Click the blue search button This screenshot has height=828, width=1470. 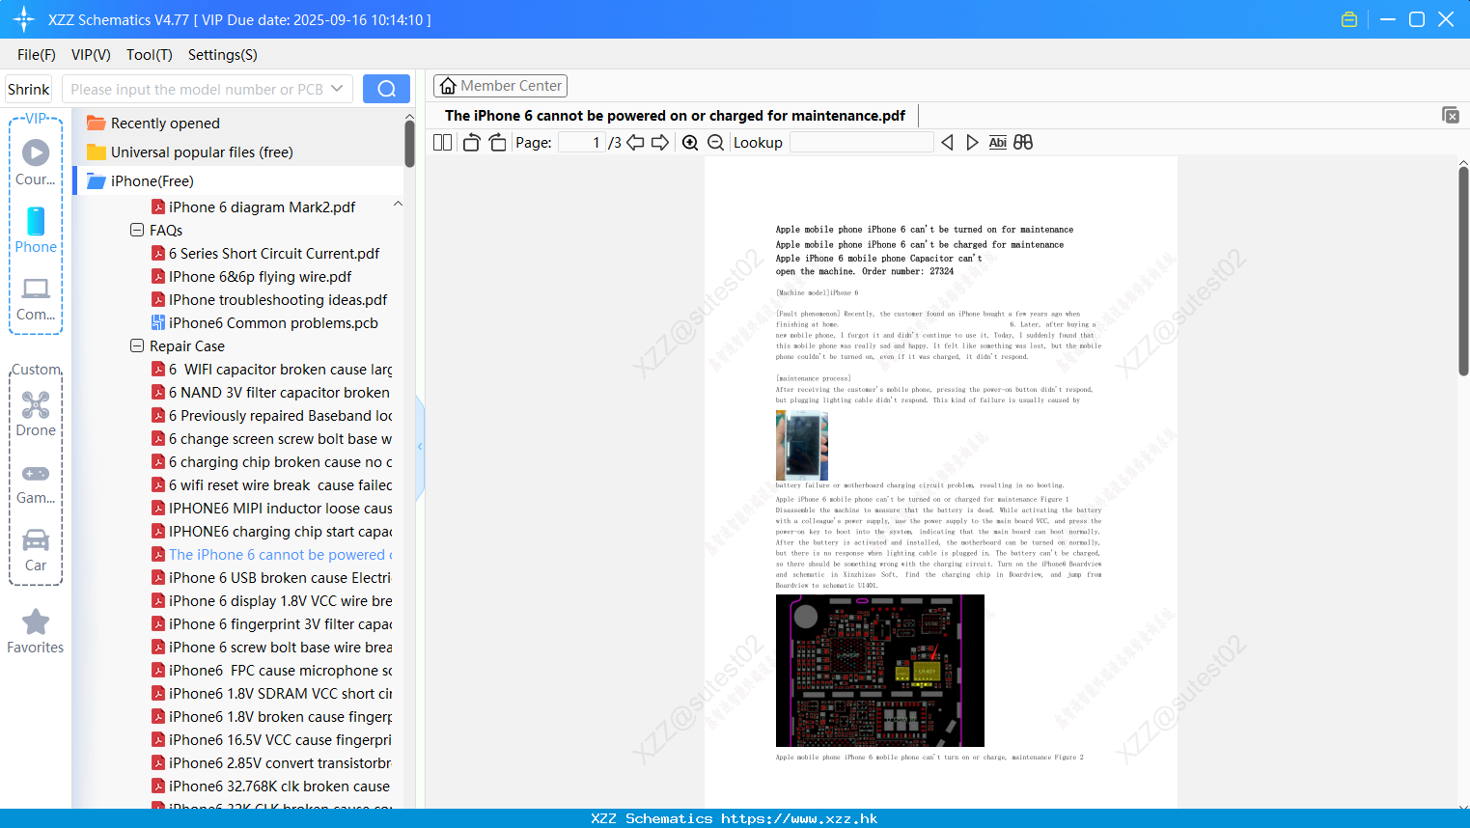point(386,89)
